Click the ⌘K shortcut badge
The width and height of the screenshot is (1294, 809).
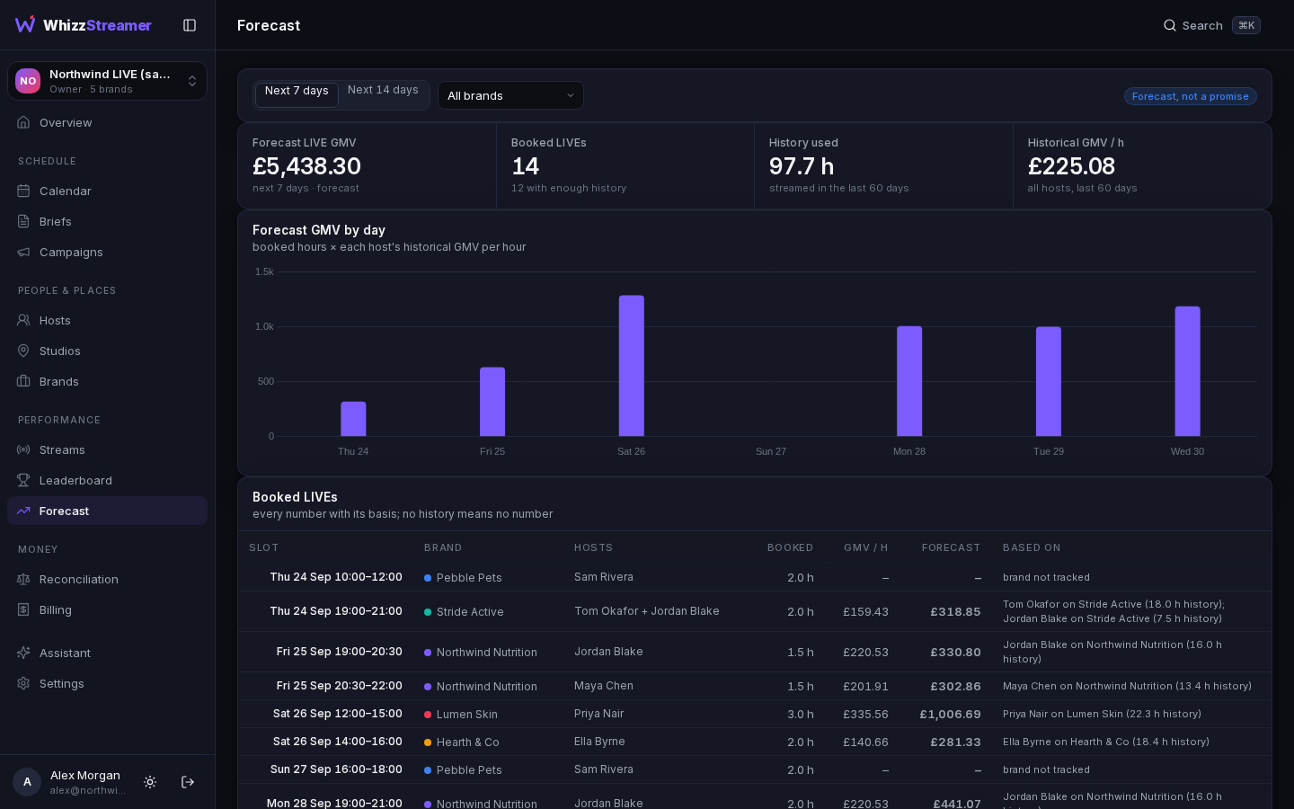[x=1246, y=25]
